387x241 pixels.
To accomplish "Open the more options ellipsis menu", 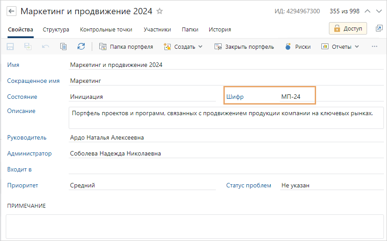I will (x=375, y=47).
